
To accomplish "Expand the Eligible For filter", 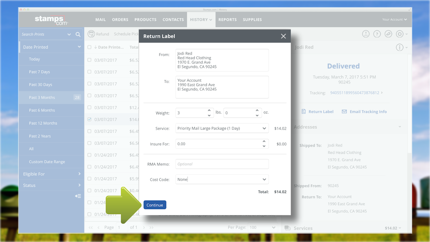I will click(x=52, y=174).
